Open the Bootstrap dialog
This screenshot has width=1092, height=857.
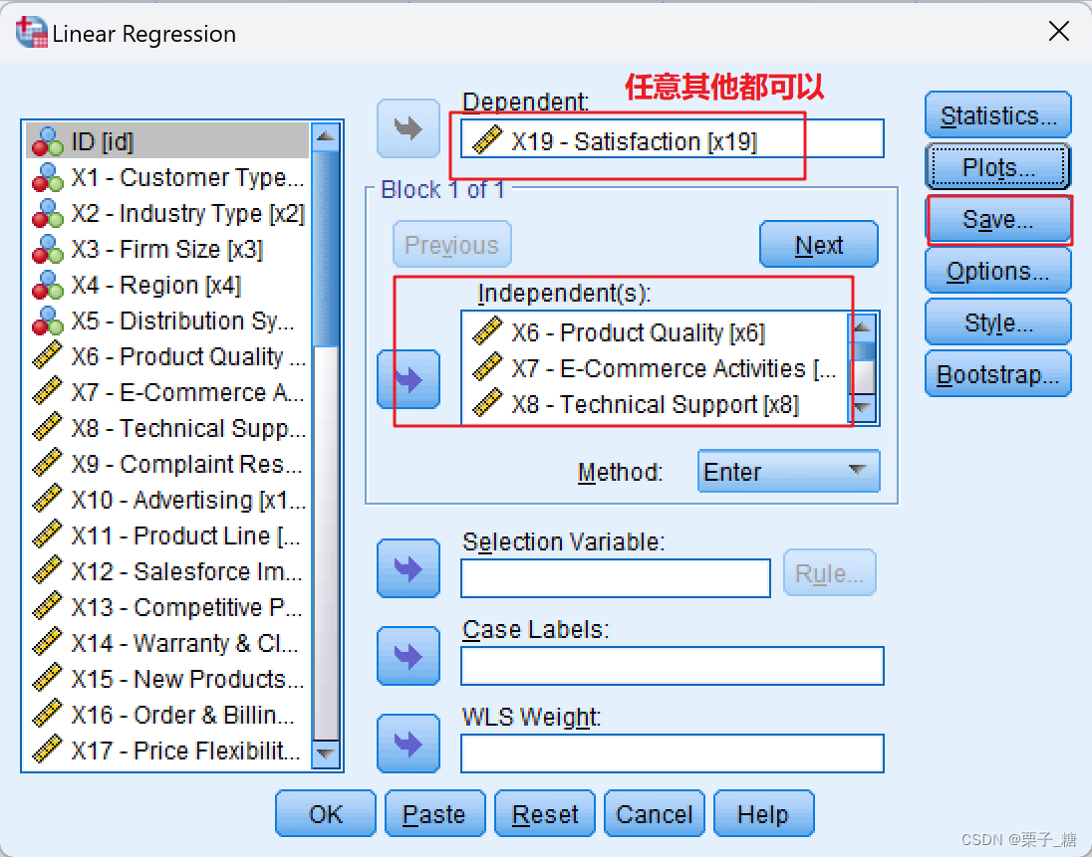[997, 373]
